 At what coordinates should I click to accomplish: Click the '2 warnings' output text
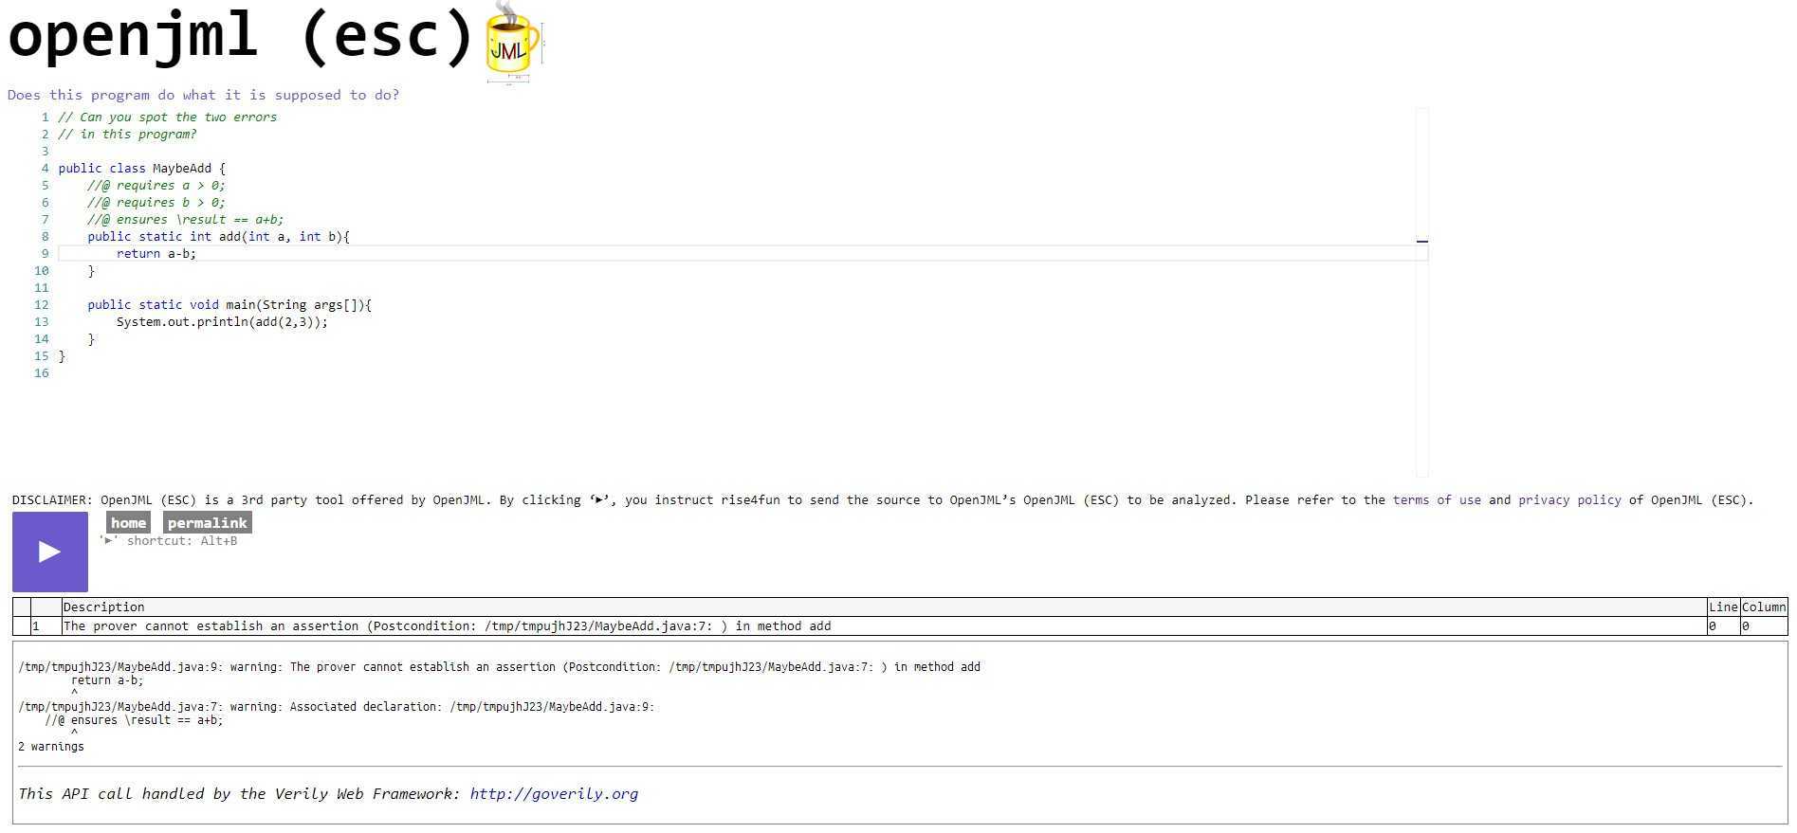[51, 747]
